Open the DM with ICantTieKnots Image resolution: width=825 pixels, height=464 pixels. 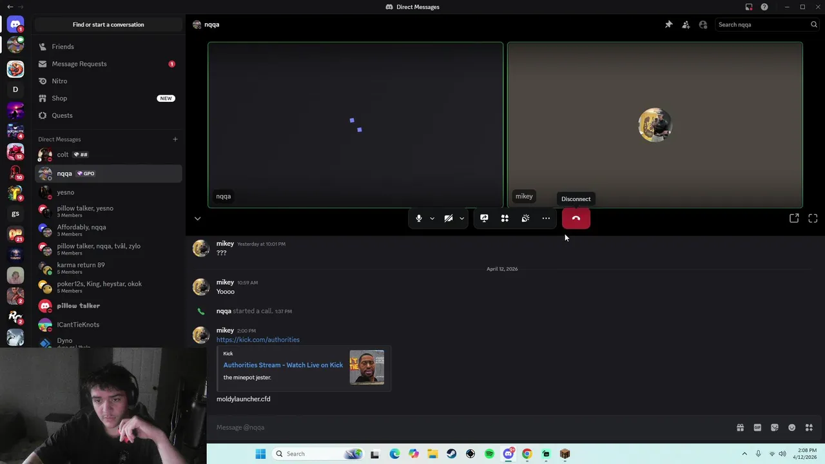coord(108,325)
